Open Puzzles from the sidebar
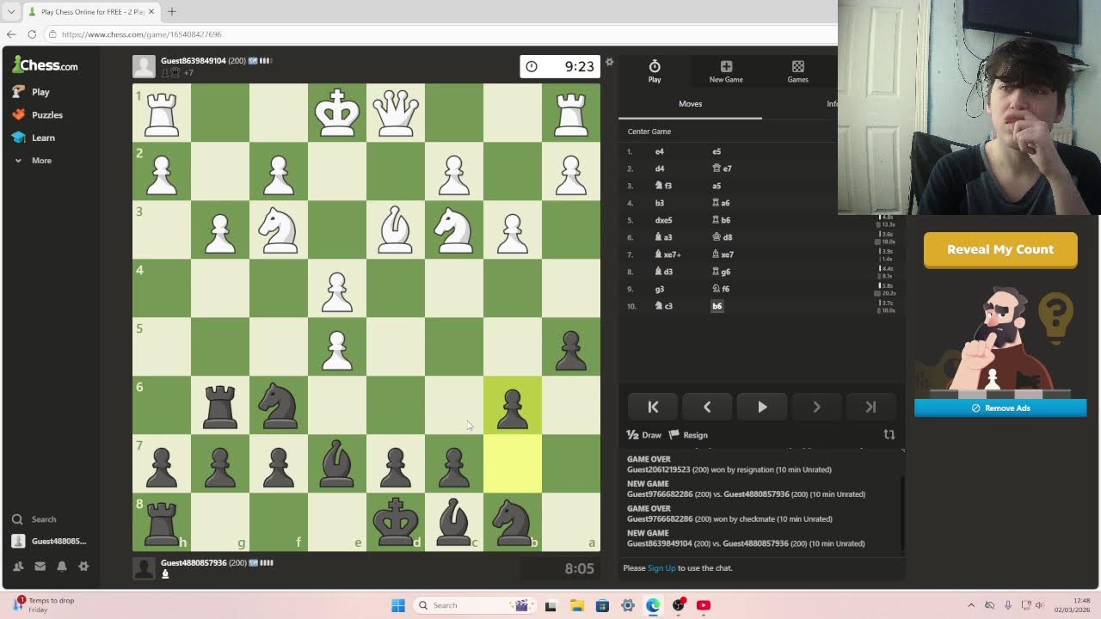 click(38, 114)
